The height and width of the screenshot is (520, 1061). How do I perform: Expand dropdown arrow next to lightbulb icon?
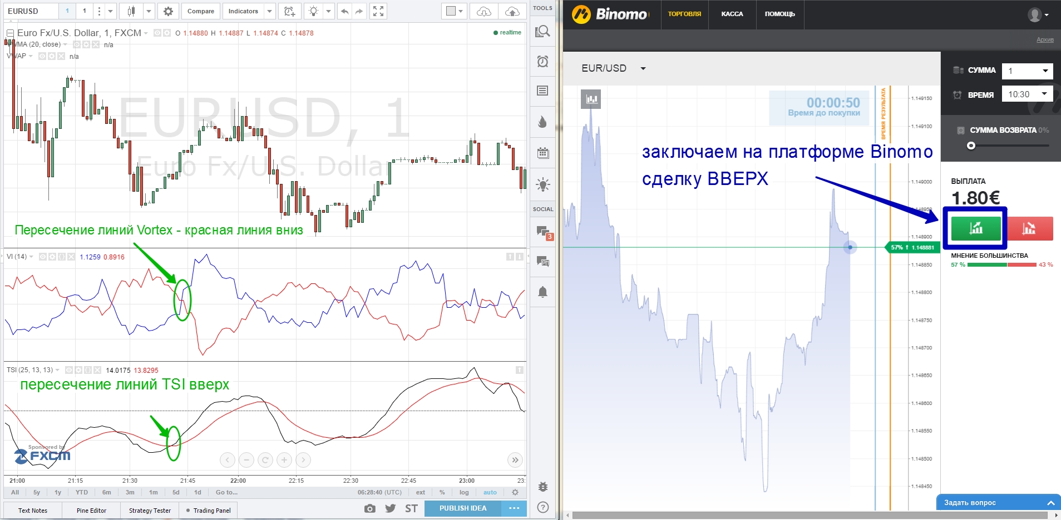click(328, 11)
